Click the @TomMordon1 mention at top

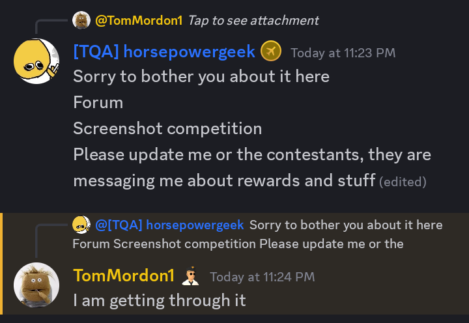[139, 20]
